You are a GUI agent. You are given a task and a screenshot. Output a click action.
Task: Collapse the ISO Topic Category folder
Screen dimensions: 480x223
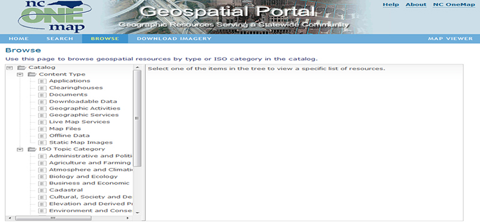click(20, 149)
